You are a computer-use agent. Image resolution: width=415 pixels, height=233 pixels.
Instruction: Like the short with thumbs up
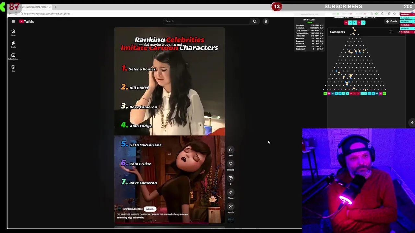(231, 150)
